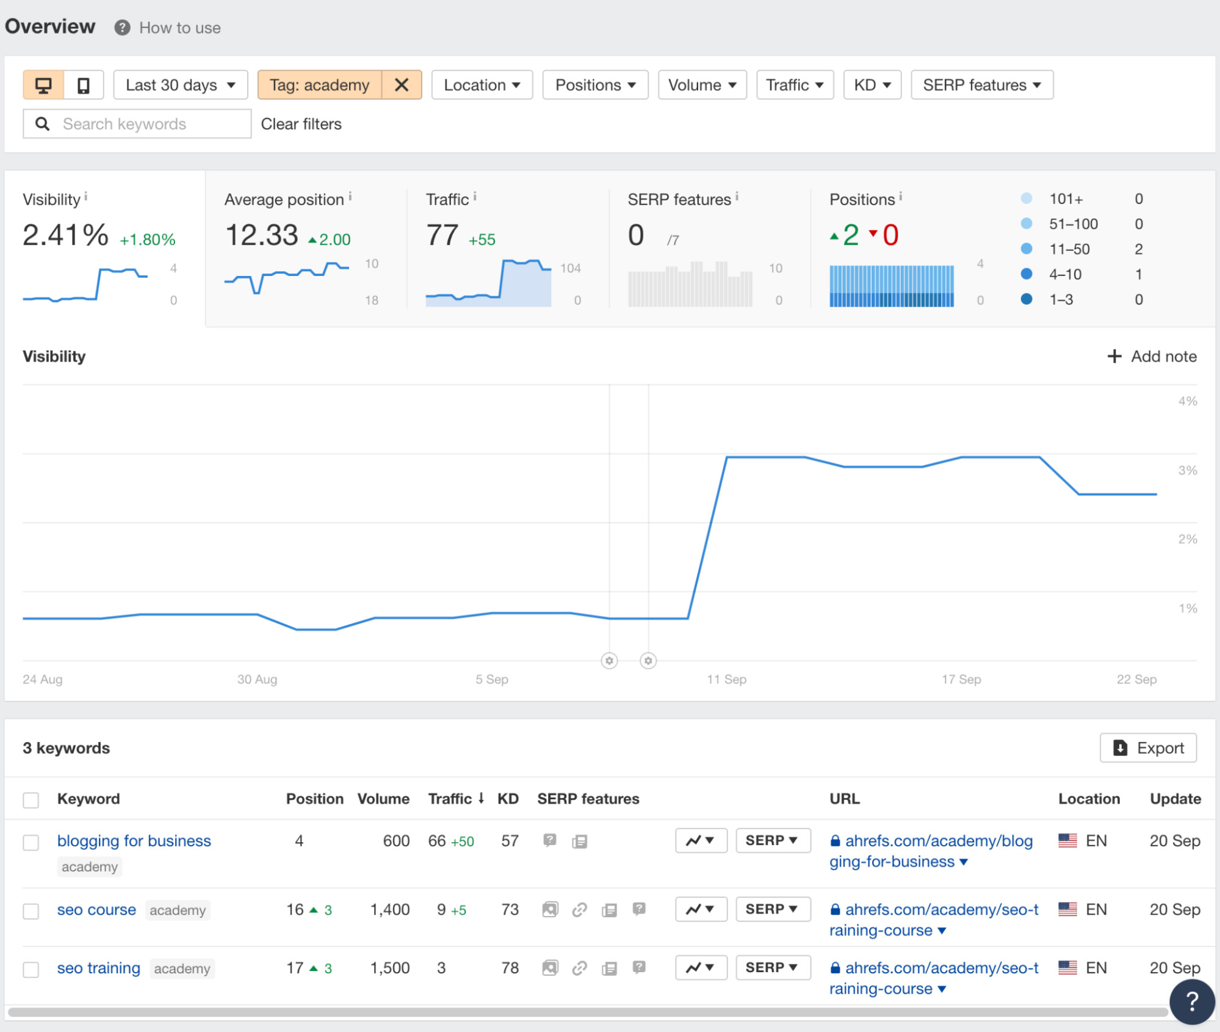This screenshot has width=1220, height=1032.
Task: Check the seo training row checkbox
Action: [x=31, y=969]
